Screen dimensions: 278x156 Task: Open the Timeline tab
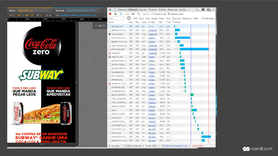pos(153,9)
